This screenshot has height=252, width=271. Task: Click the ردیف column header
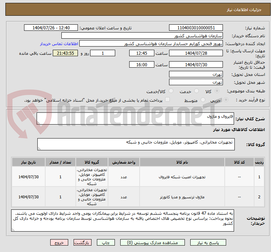(x=259, y=162)
